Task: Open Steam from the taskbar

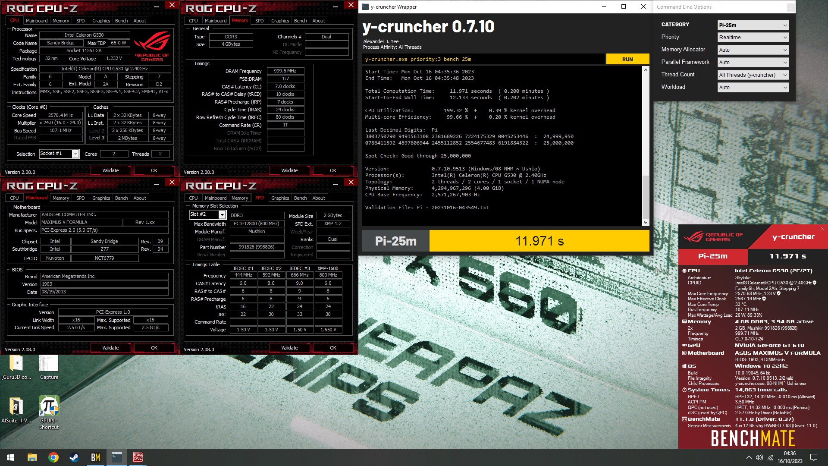Action: (x=74, y=457)
